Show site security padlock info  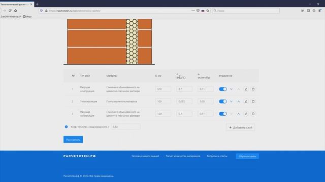46,11
